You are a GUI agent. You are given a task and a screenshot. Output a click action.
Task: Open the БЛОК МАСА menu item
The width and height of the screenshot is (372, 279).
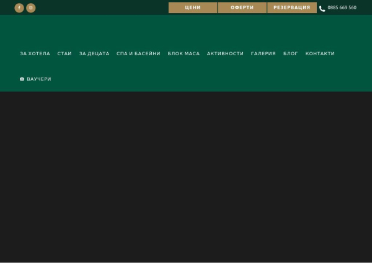pyautogui.click(x=184, y=53)
